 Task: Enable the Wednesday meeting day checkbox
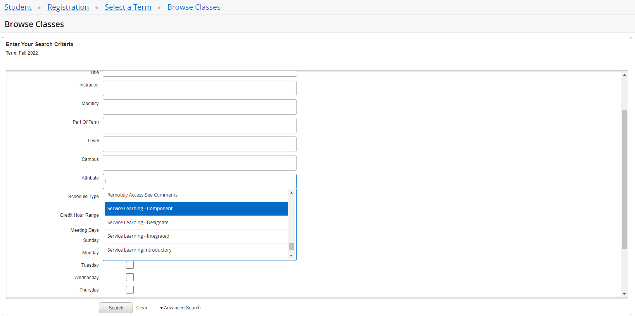pyautogui.click(x=130, y=278)
